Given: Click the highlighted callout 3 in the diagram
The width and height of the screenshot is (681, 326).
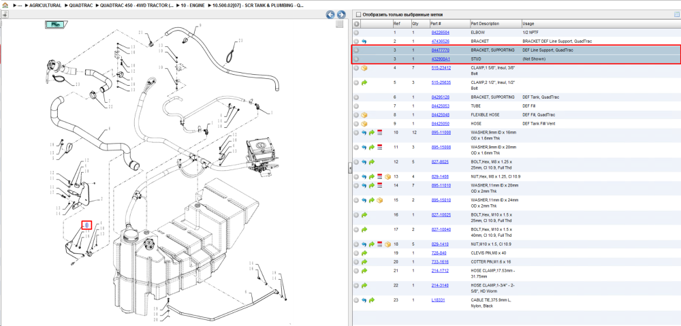Looking at the screenshot, I should click(x=87, y=225).
